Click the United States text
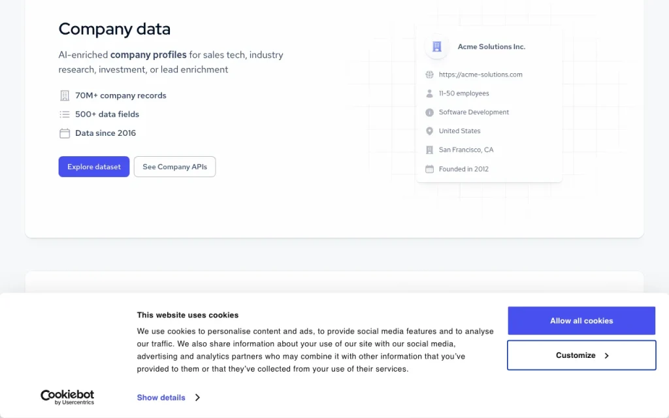This screenshot has height=418, width=669. click(459, 131)
